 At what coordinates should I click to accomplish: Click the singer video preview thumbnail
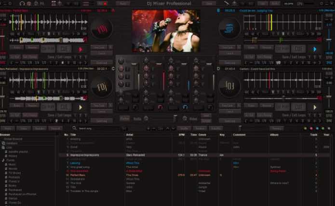coord(166,31)
